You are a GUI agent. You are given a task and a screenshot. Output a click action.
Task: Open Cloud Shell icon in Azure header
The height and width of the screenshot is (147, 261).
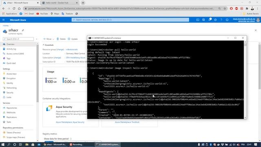(197, 20)
